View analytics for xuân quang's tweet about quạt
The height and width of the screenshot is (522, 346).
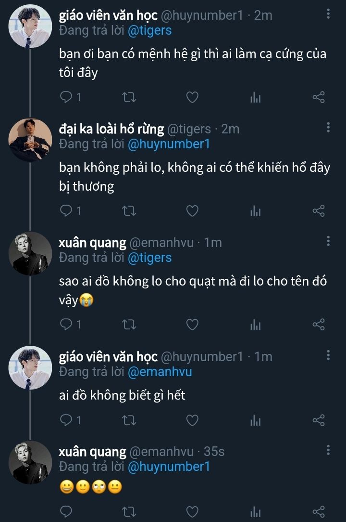(255, 325)
